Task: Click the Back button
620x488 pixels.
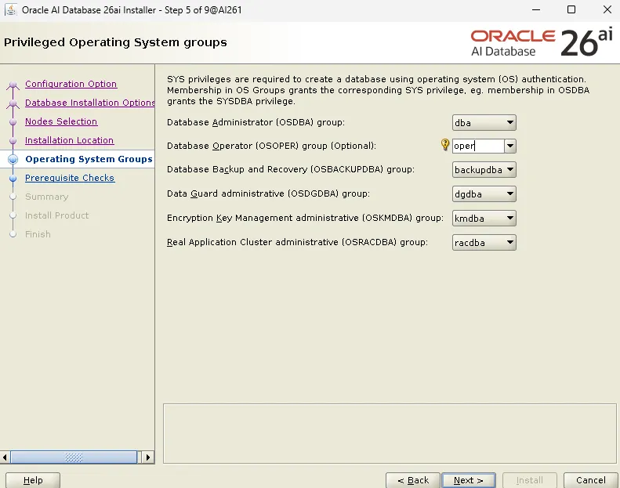Action: [x=413, y=480]
